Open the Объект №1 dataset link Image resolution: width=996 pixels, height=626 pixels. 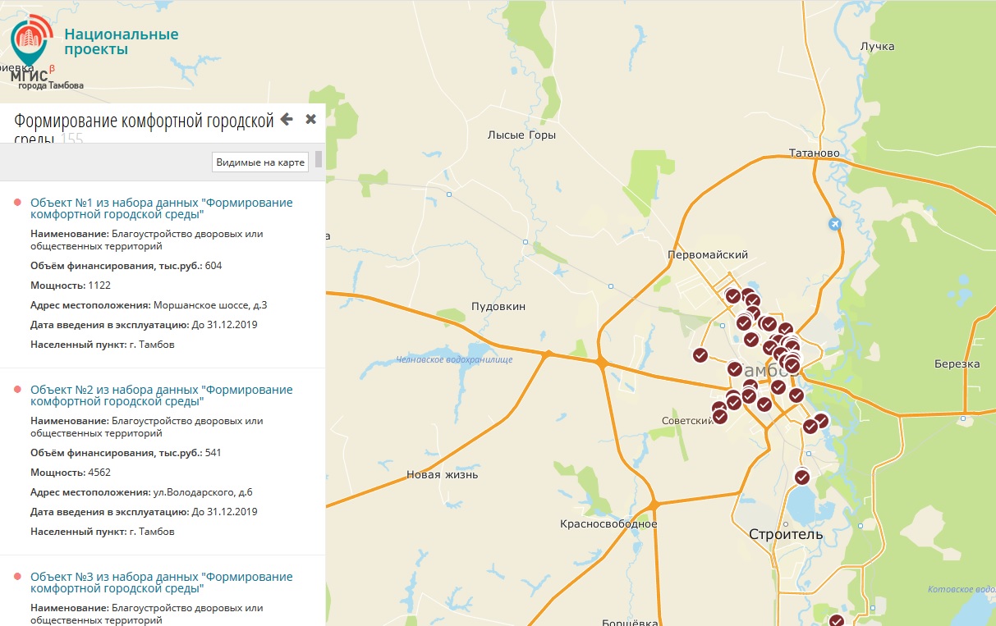162,208
